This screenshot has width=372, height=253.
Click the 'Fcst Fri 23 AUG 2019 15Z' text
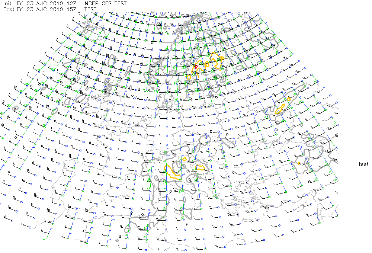pos(40,10)
